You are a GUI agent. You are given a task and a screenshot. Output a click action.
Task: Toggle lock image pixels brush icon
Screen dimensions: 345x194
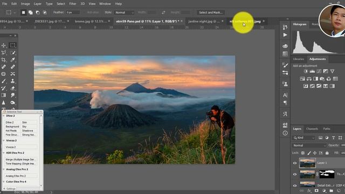309,153
